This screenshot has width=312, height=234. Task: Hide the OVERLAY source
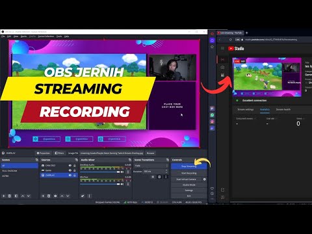coord(70,175)
